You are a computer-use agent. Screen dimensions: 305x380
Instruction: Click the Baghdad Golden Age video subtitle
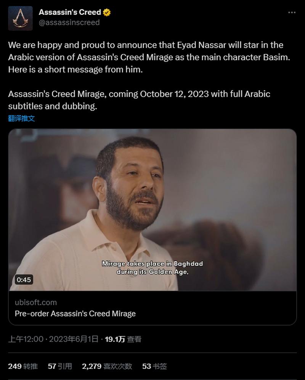(152, 268)
